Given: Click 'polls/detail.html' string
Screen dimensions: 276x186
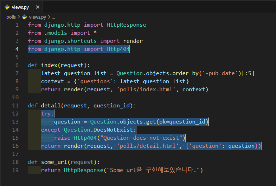Looking at the screenshot, I should point(148,146).
